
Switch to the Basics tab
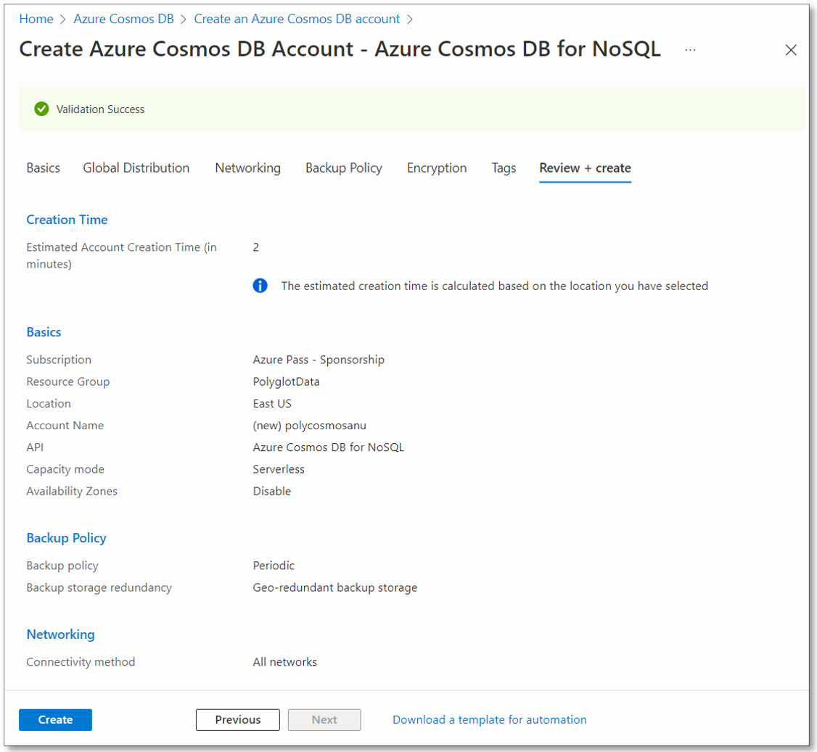pos(43,168)
